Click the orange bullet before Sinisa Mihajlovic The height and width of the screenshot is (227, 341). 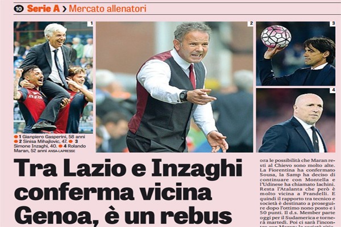pyautogui.click(x=16, y=142)
